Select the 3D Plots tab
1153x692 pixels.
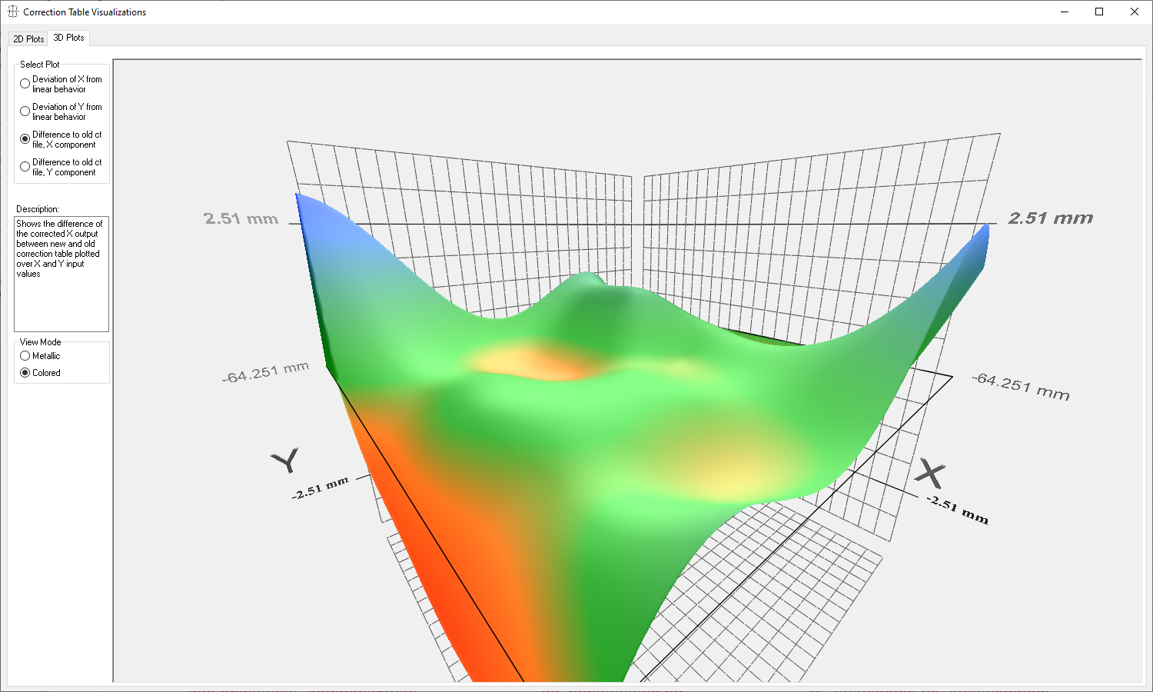tap(69, 38)
